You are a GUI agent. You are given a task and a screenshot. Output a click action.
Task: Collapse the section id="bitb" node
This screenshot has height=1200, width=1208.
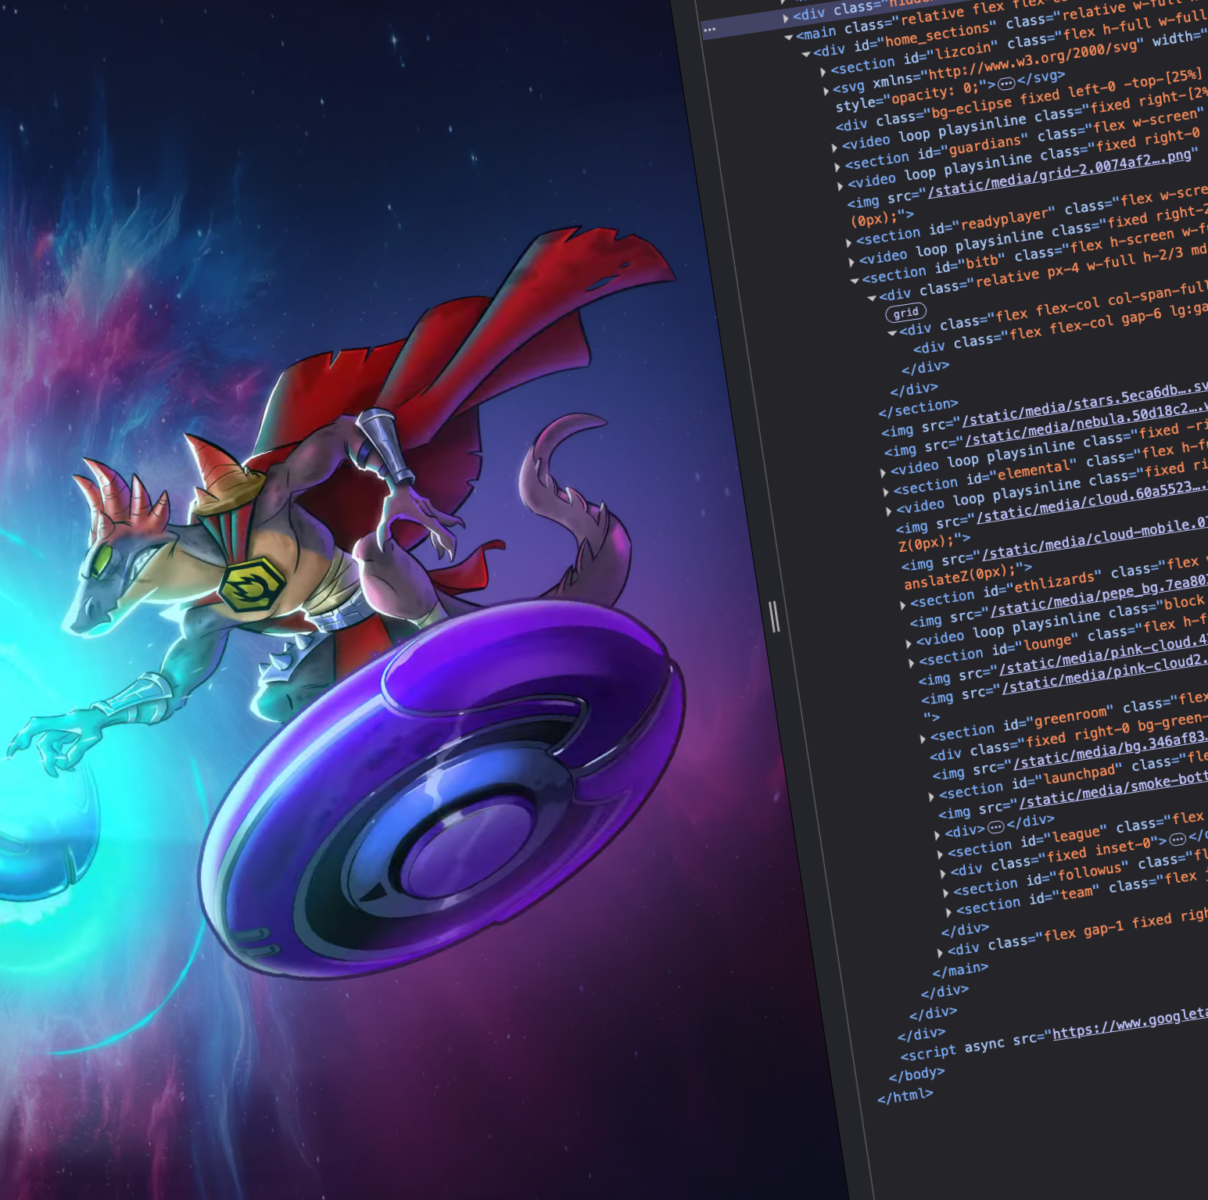tap(855, 281)
